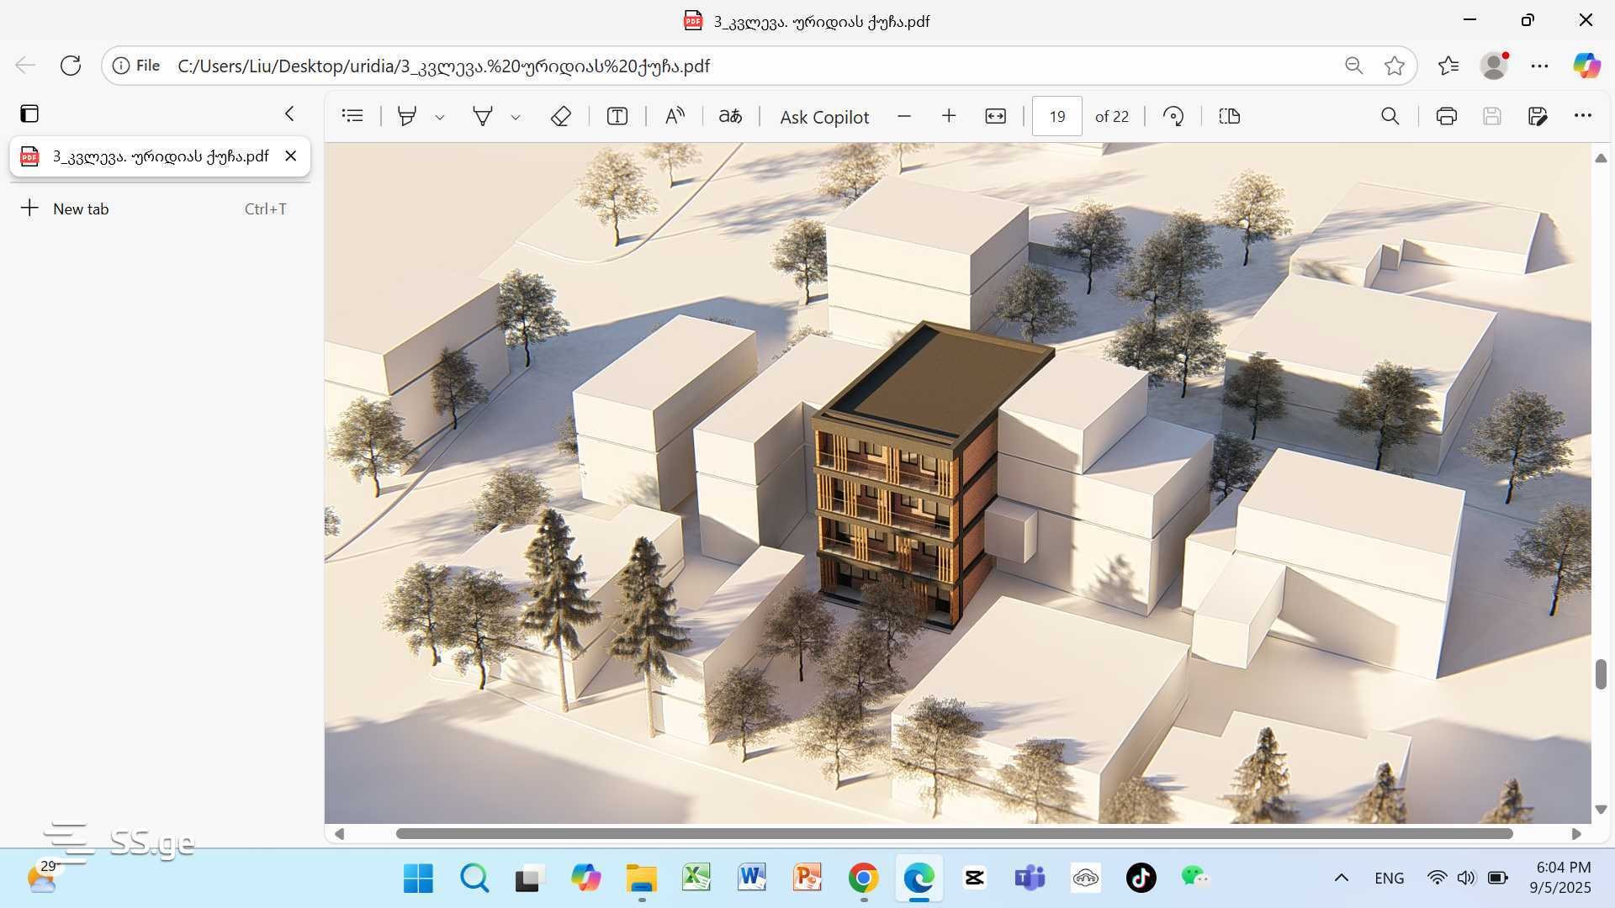The height and width of the screenshot is (908, 1615).
Task: Click the Ask Copilot button
Action: [823, 117]
